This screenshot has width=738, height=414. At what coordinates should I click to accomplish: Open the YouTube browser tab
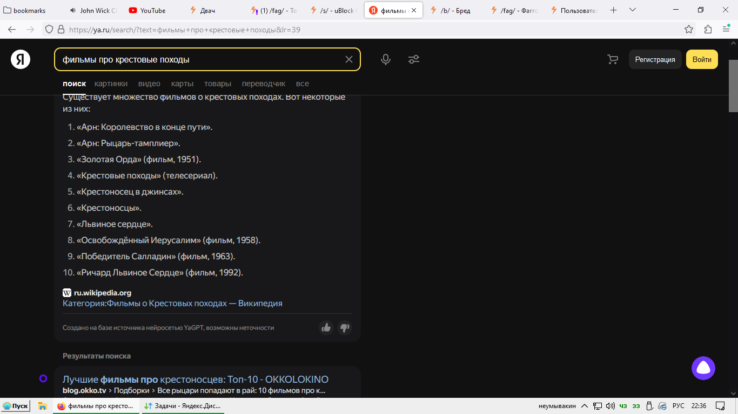coord(147,10)
